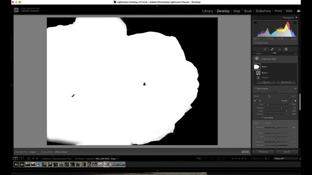
Task: Select the last filmstrip thumbnail
Action: [x=123, y=164]
